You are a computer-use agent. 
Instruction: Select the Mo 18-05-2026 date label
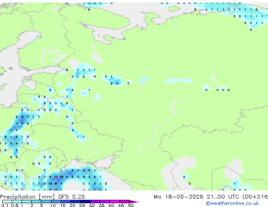point(179,197)
